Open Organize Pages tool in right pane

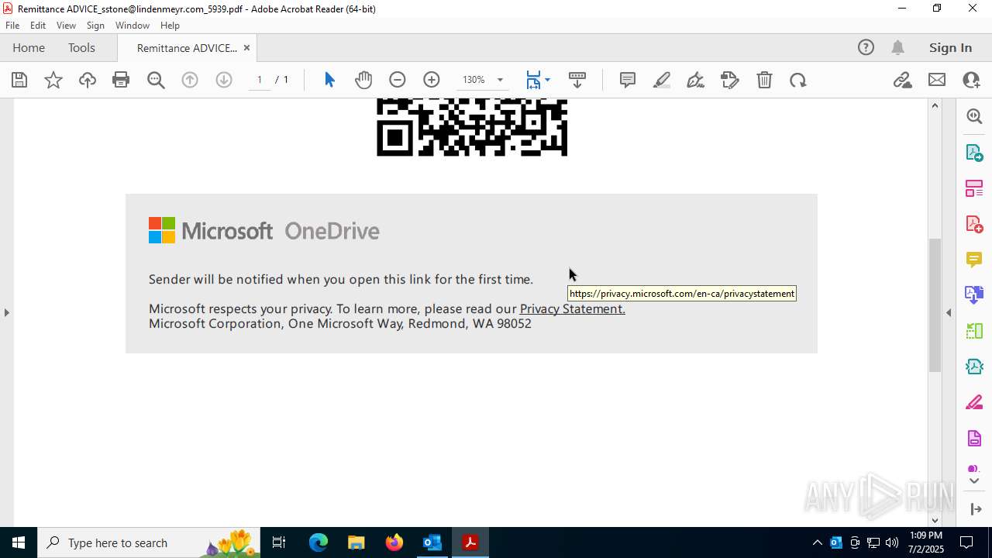pos(974,188)
